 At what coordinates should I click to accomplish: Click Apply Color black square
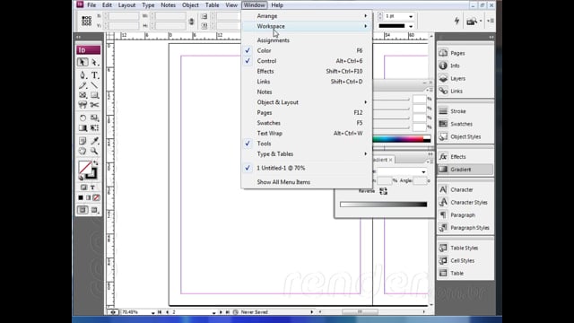81,197
